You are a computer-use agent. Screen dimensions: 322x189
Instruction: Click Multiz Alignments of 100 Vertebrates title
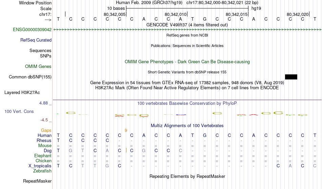point(187,125)
